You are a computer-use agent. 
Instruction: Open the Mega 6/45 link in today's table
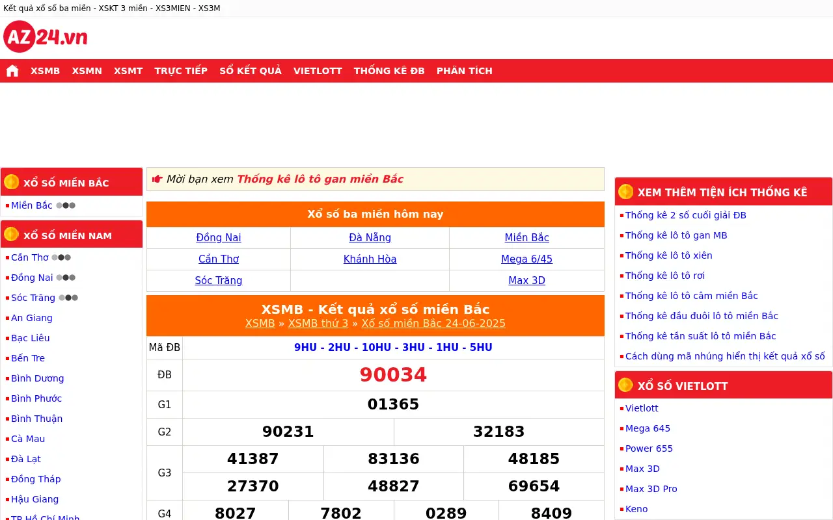[x=527, y=259]
